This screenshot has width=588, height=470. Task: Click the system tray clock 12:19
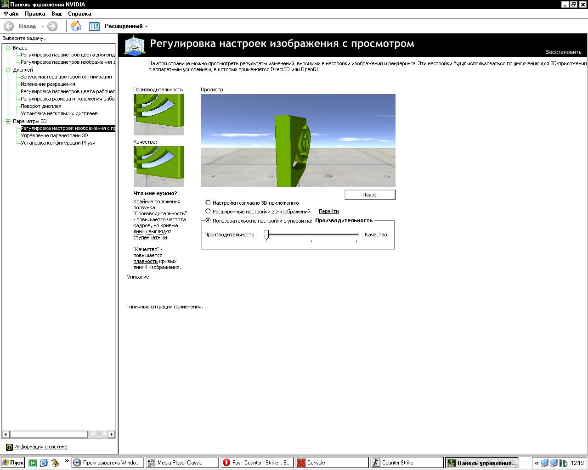(577, 463)
